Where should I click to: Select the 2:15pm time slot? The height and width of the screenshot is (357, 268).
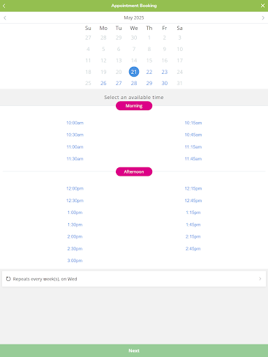coord(193,236)
